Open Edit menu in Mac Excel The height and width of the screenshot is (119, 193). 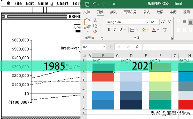click(x=30, y=3)
